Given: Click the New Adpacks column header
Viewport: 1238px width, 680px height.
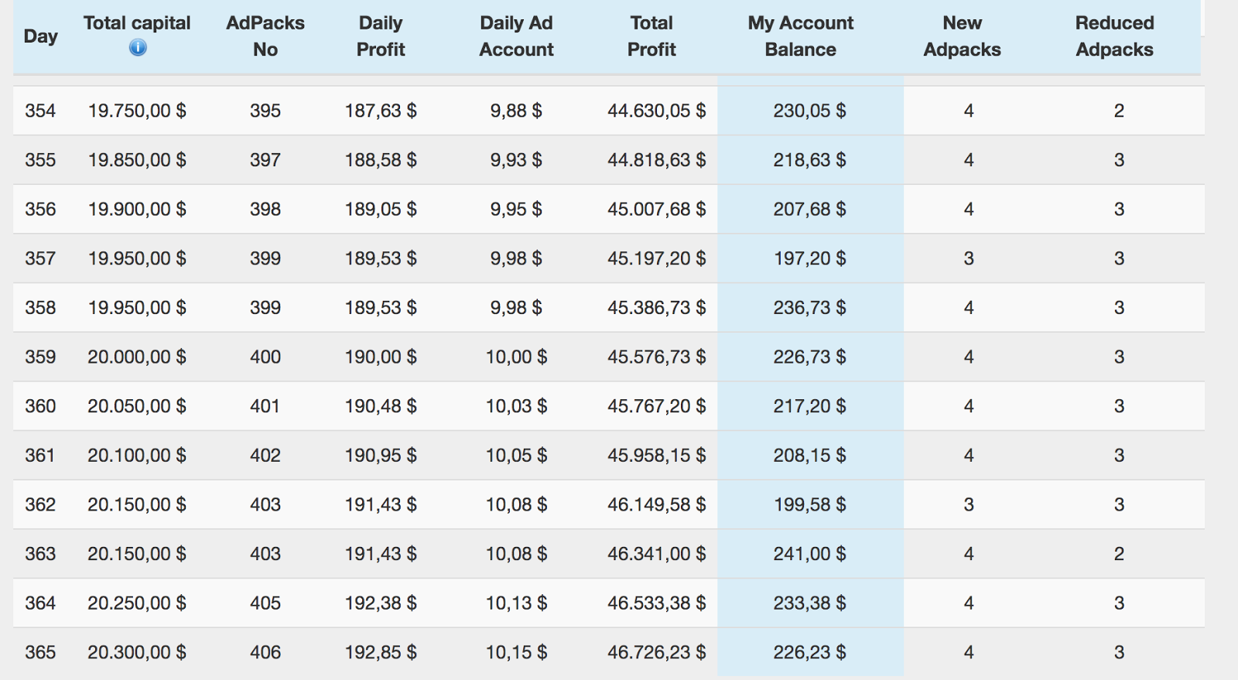Looking at the screenshot, I should 963,36.
